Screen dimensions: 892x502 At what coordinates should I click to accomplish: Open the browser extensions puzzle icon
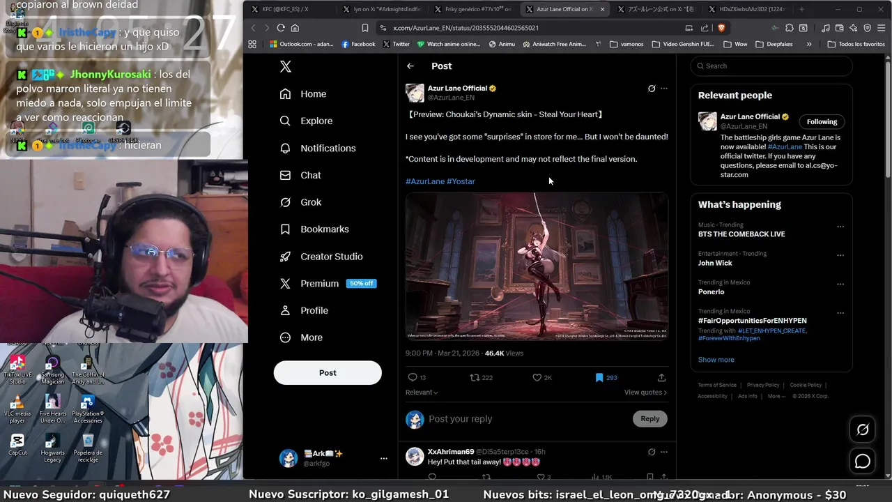790,28
